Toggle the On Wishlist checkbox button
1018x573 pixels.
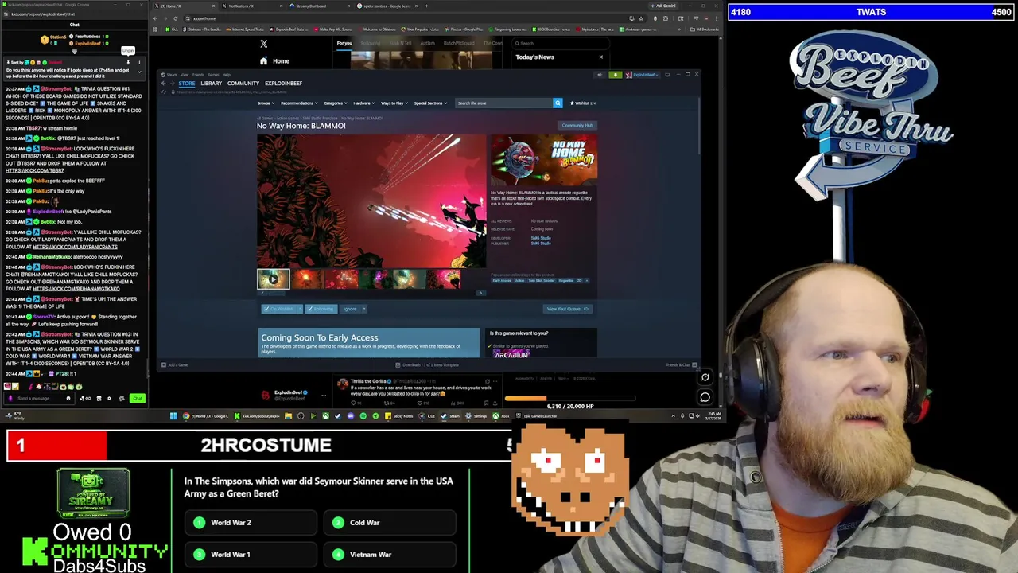pyautogui.click(x=278, y=309)
